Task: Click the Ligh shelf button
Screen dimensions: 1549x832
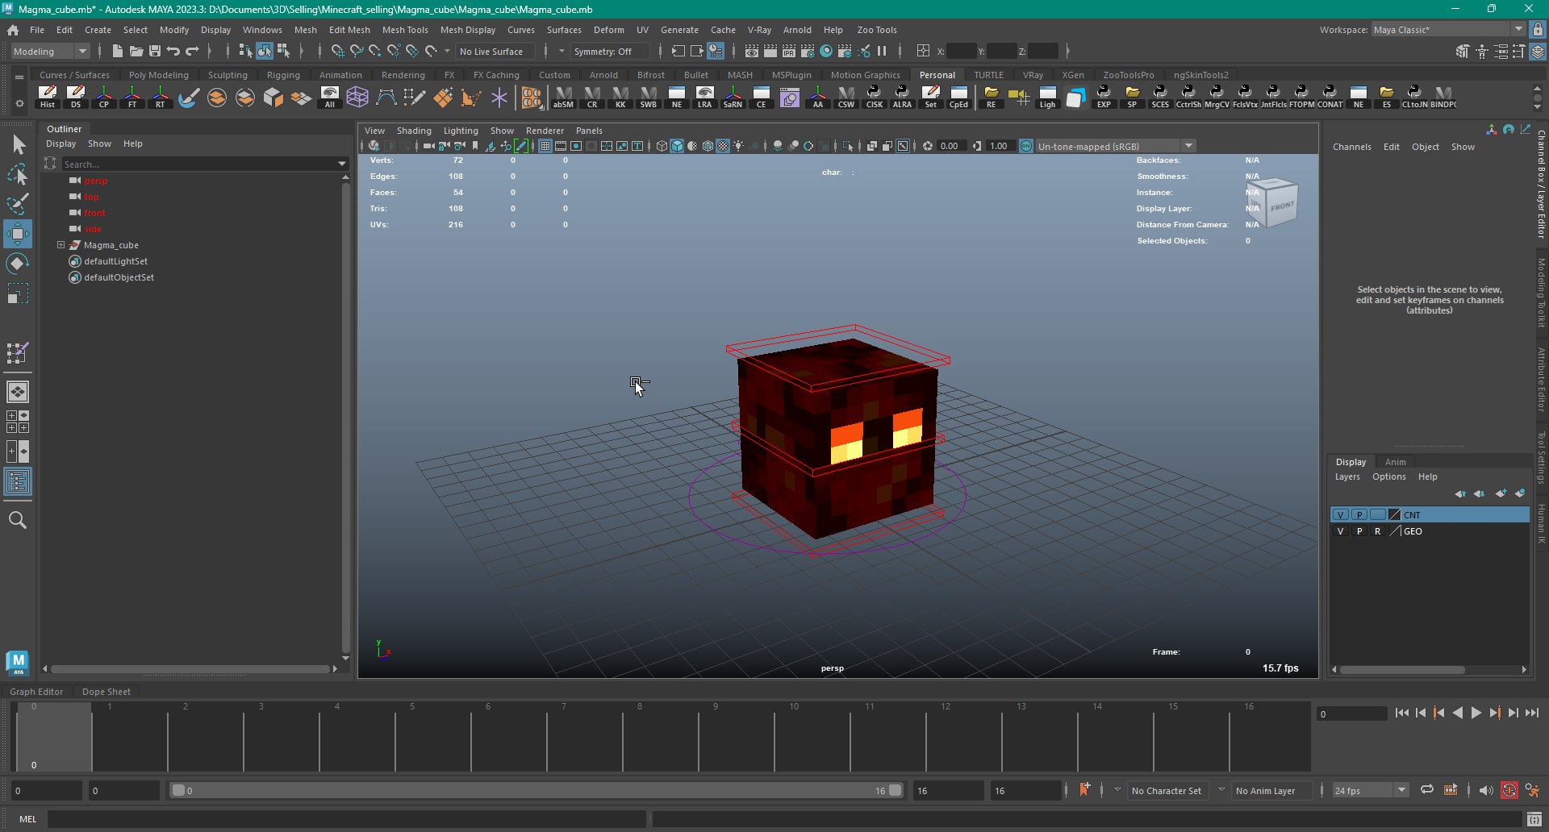Action: [1047, 97]
